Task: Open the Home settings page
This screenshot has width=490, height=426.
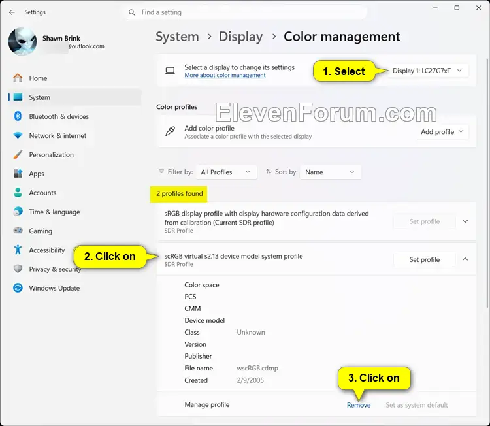Action: (x=75, y=78)
